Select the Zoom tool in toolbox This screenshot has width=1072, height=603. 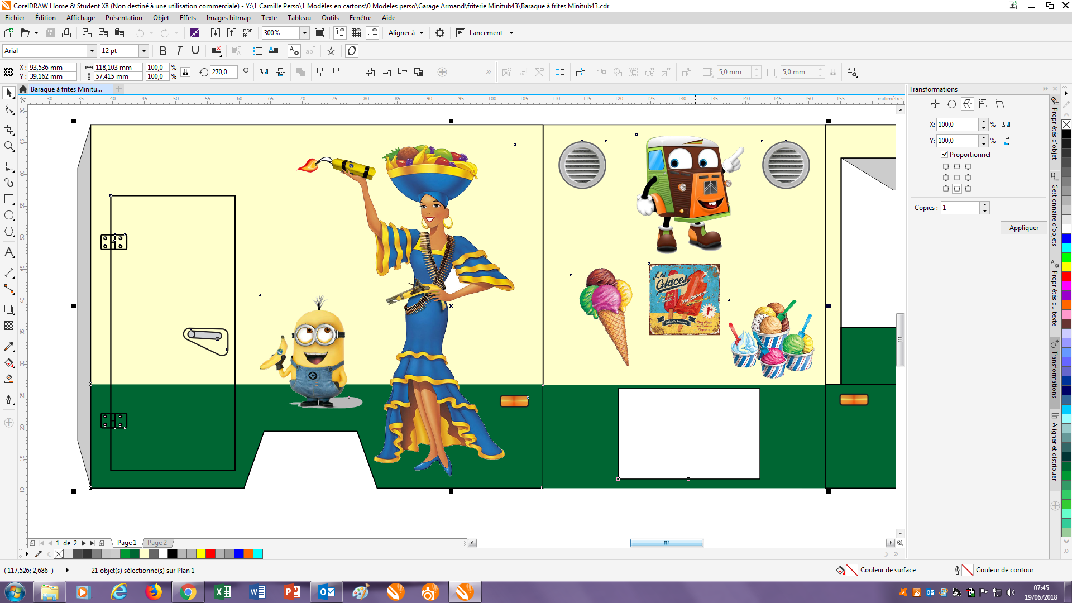pos(9,147)
